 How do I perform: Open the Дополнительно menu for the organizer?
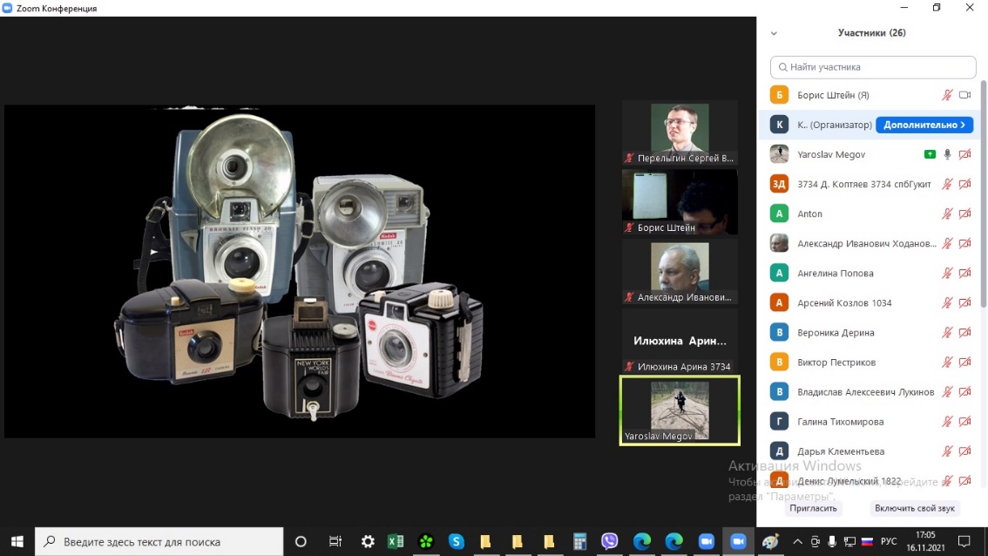924,125
